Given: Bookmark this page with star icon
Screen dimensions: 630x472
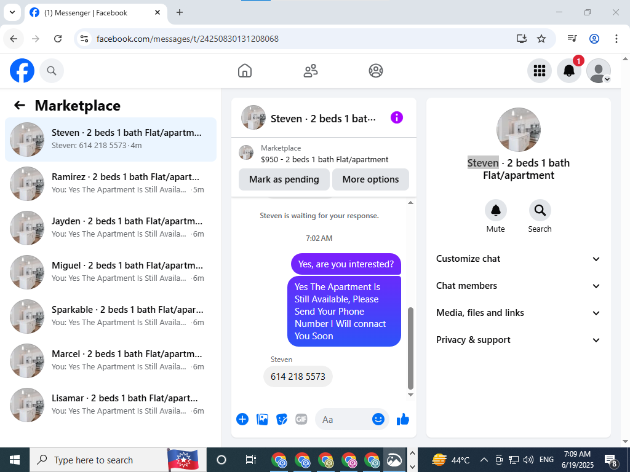Looking at the screenshot, I should point(541,39).
